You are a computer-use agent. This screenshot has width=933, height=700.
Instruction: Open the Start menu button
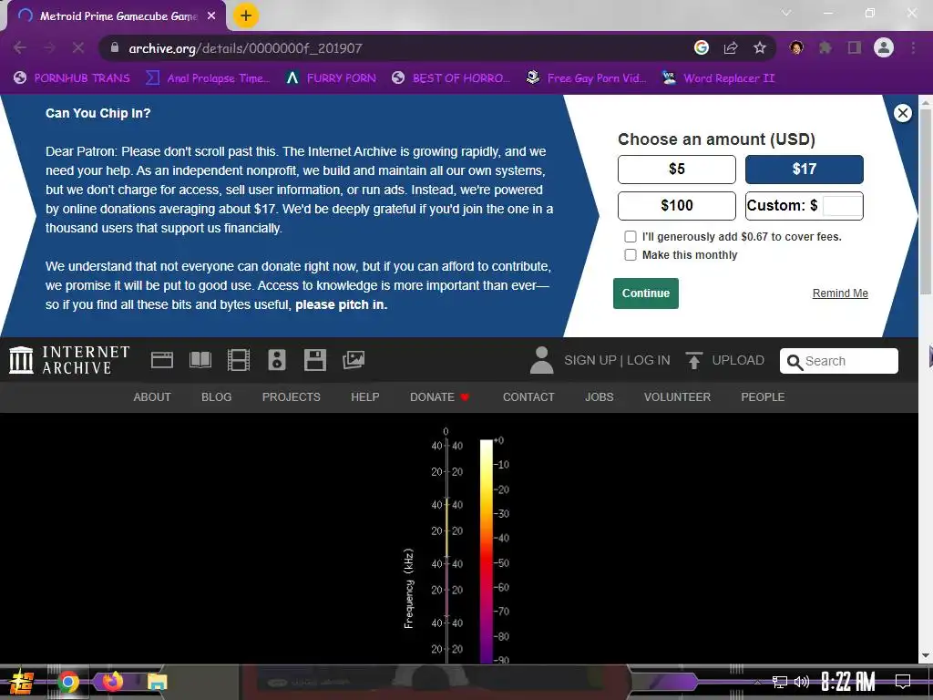click(x=22, y=682)
